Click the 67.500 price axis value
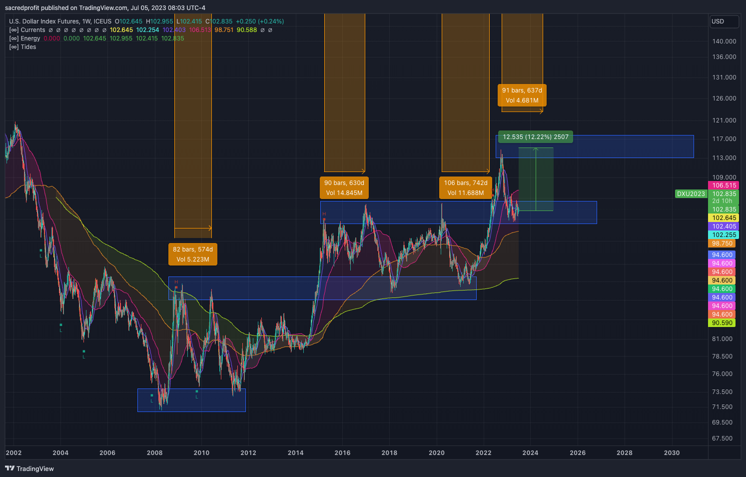 click(723, 438)
